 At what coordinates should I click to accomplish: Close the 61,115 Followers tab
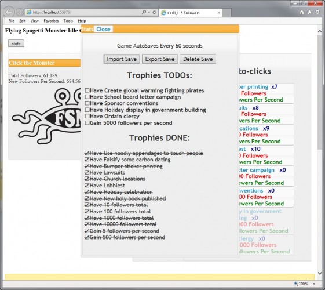click(x=218, y=13)
